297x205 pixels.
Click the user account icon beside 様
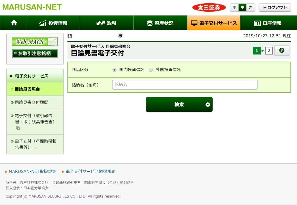(x=70, y=36)
